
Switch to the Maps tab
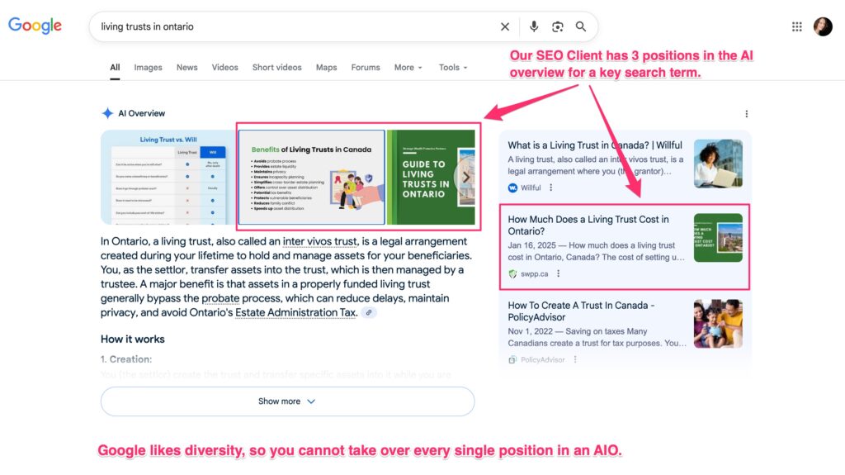[x=326, y=68]
